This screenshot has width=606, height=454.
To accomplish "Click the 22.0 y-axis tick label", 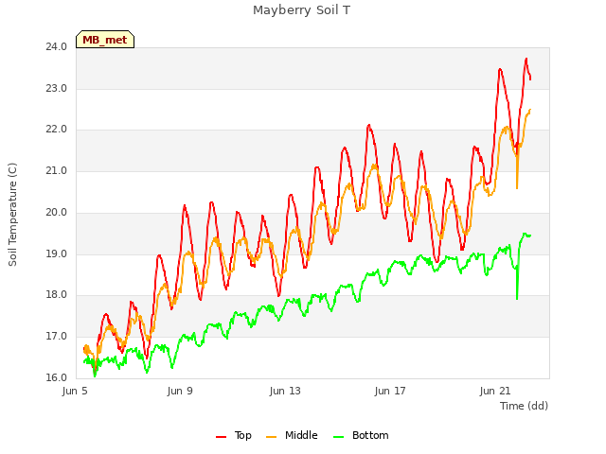I will point(56,130).
